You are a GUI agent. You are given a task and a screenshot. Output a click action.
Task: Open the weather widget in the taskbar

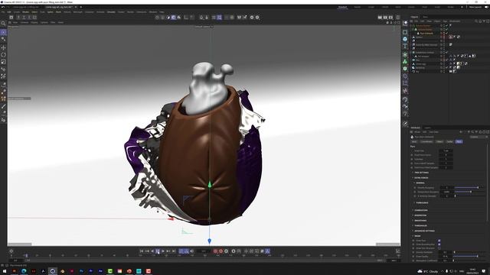[x=427, y=271]
